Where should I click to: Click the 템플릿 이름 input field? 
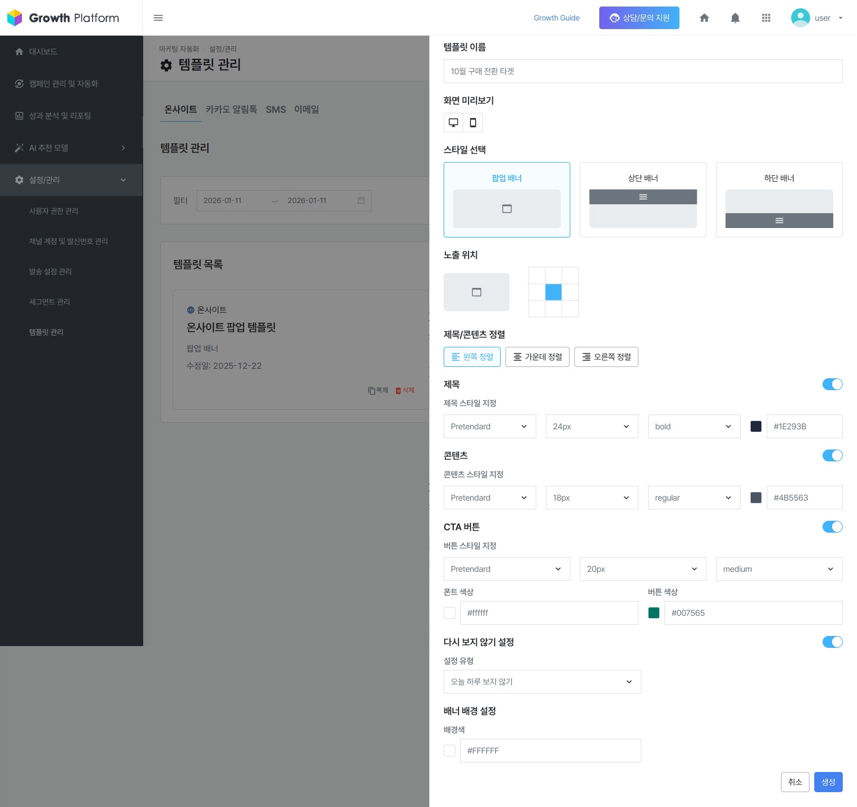tap(643, 71)
